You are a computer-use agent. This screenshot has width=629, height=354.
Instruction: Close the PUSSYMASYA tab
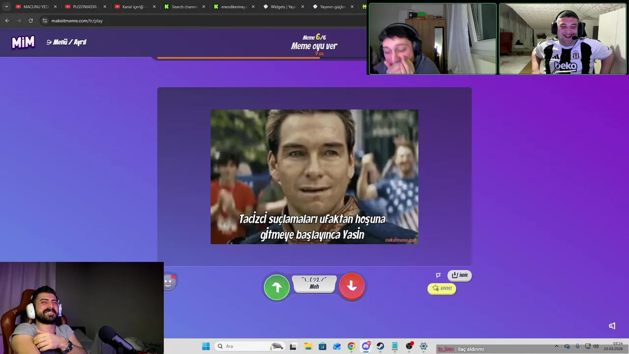tap(105, 7)
